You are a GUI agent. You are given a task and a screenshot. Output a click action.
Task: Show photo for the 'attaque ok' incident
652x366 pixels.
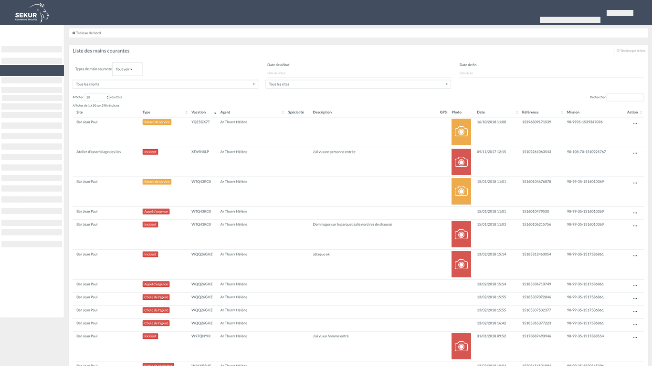pos(461,264)
